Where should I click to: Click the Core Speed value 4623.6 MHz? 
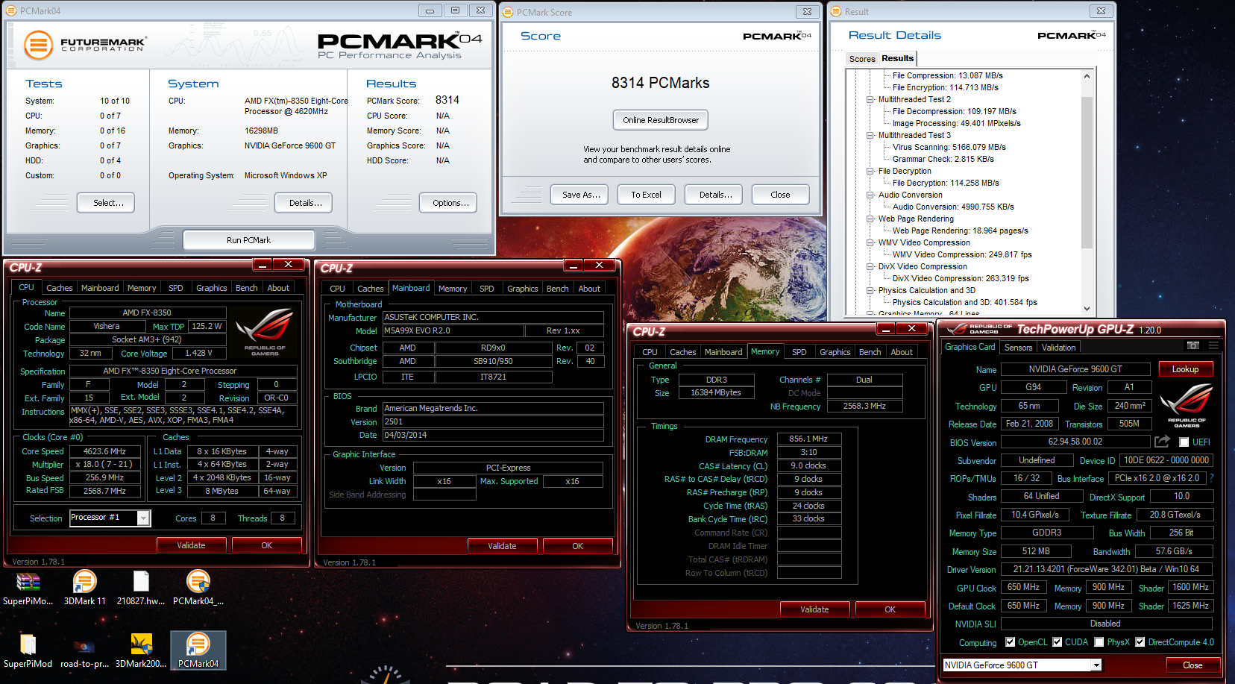point(104,451)
